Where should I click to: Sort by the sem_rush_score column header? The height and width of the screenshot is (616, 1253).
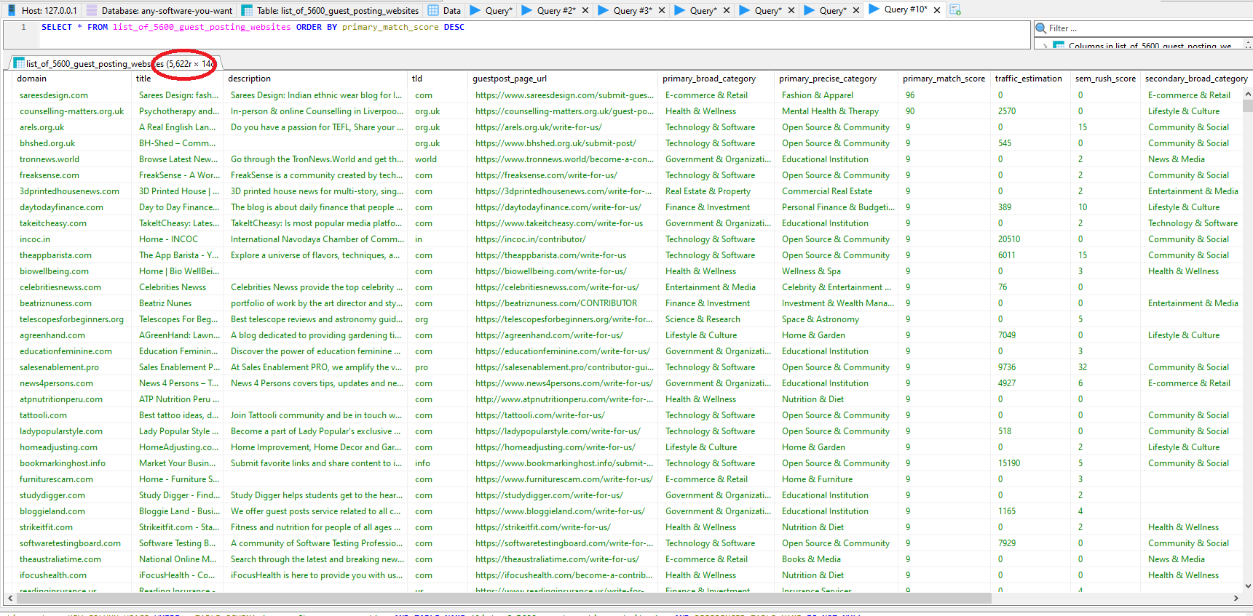(x=1106, y=79)
